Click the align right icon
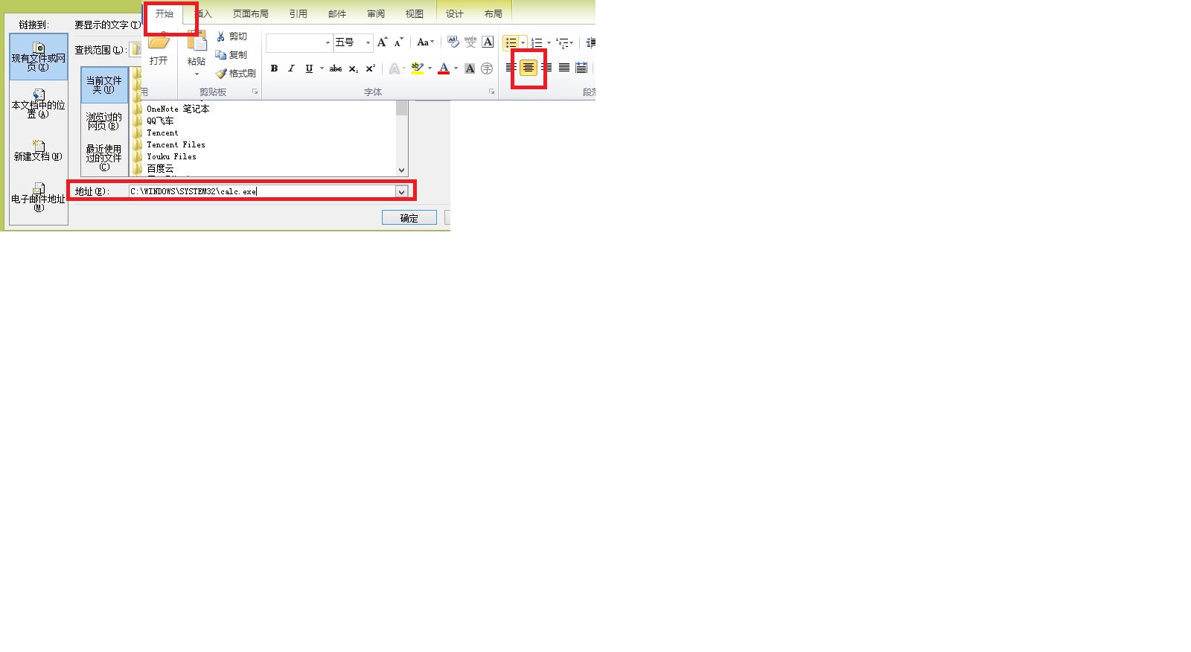1191x652 pixels. (x=546, y=68)
